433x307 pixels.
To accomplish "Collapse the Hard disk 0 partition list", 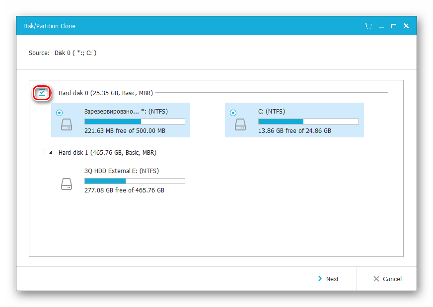I will (x=52, y=93).
